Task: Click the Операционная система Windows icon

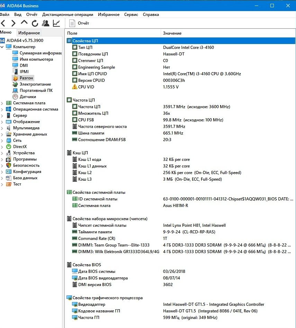Action: [x=9, y=109]
